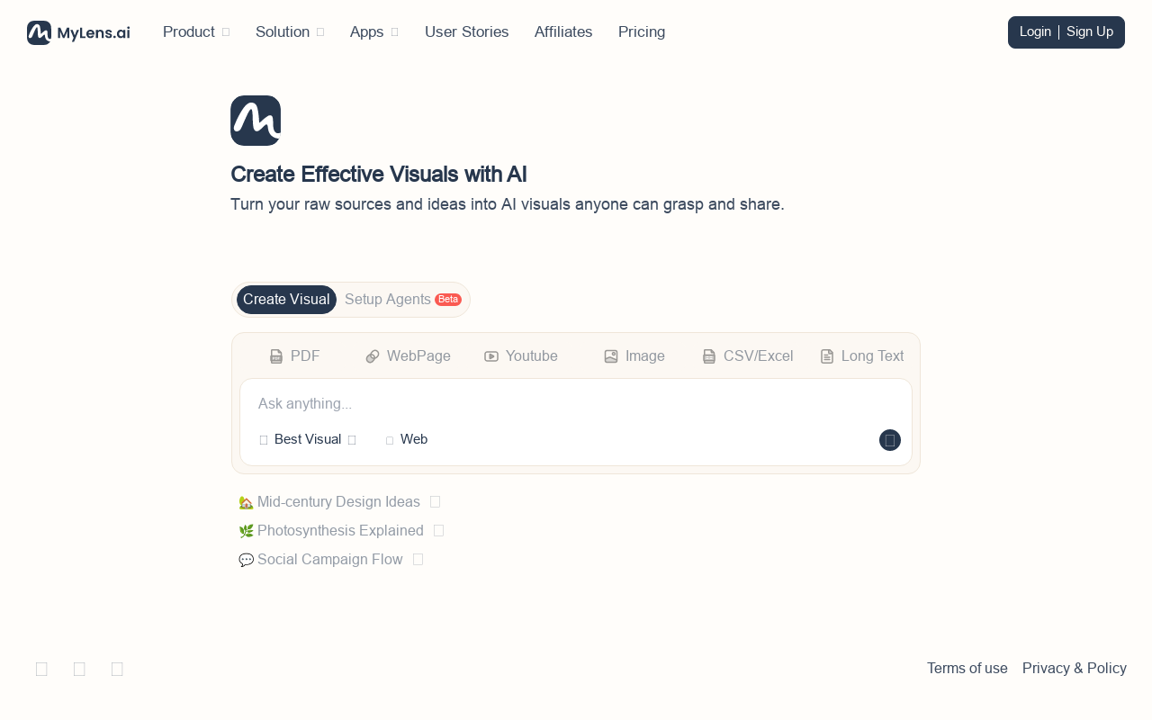This screenshot has width=1152, height=720.
Task: Select the Image upload icon
Action: (x=611, y=356)
